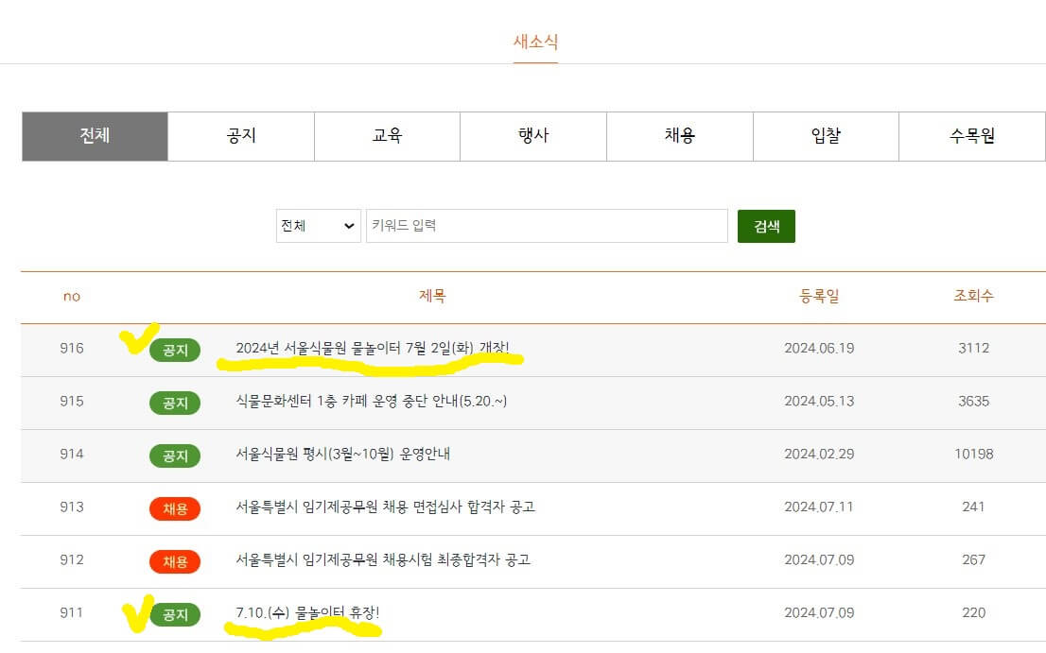The height and width of the screenshot is (653, 1046).
Task: Open the 입찰 tab
Action: click(x=826, y=135)
